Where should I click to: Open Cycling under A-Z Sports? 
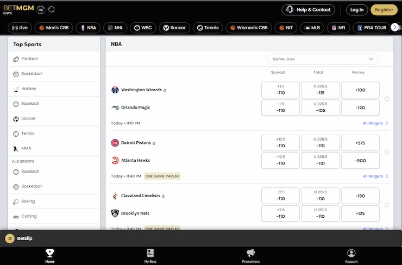coord(54,216)
